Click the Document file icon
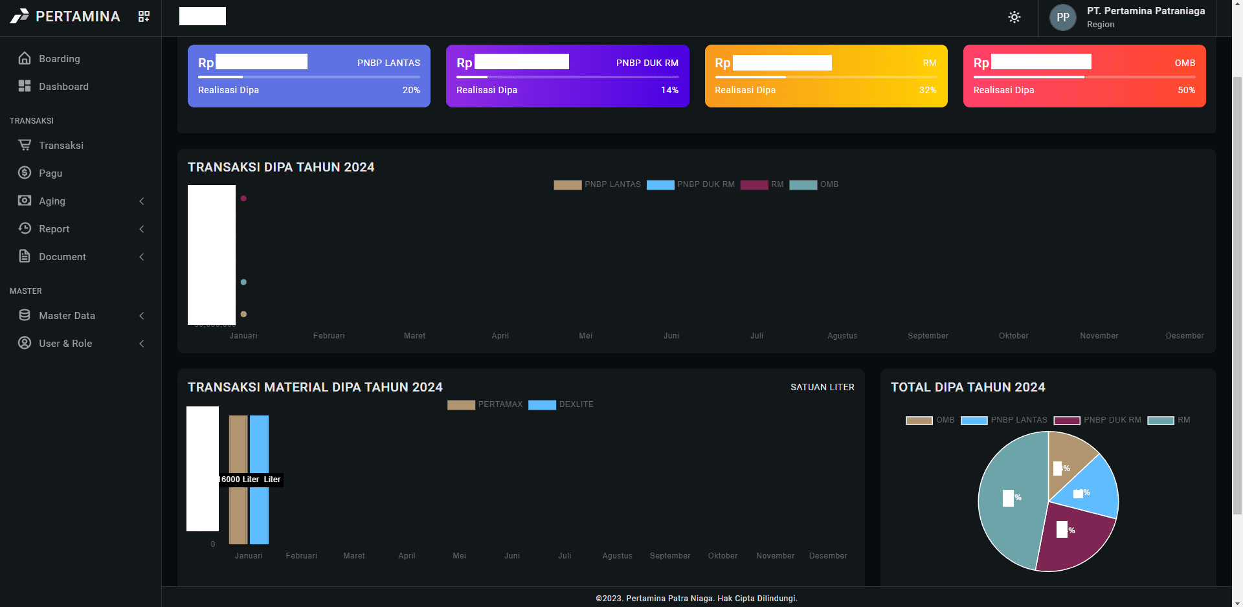Image resolution: width=1243 pixels, height=607 pixels. tap(25, 256)
